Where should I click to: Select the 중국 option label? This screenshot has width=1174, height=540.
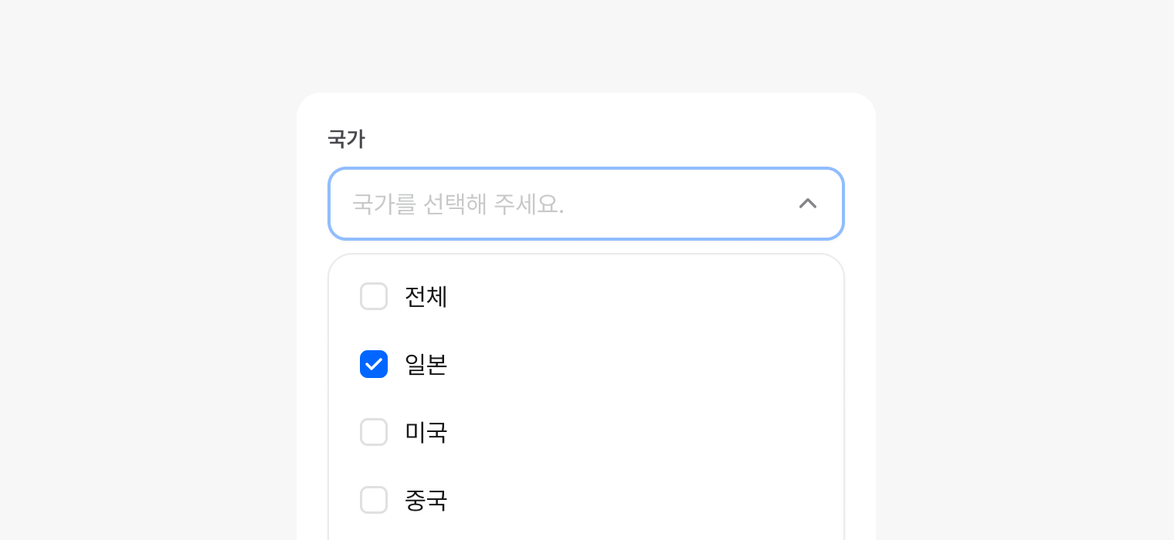426,500
